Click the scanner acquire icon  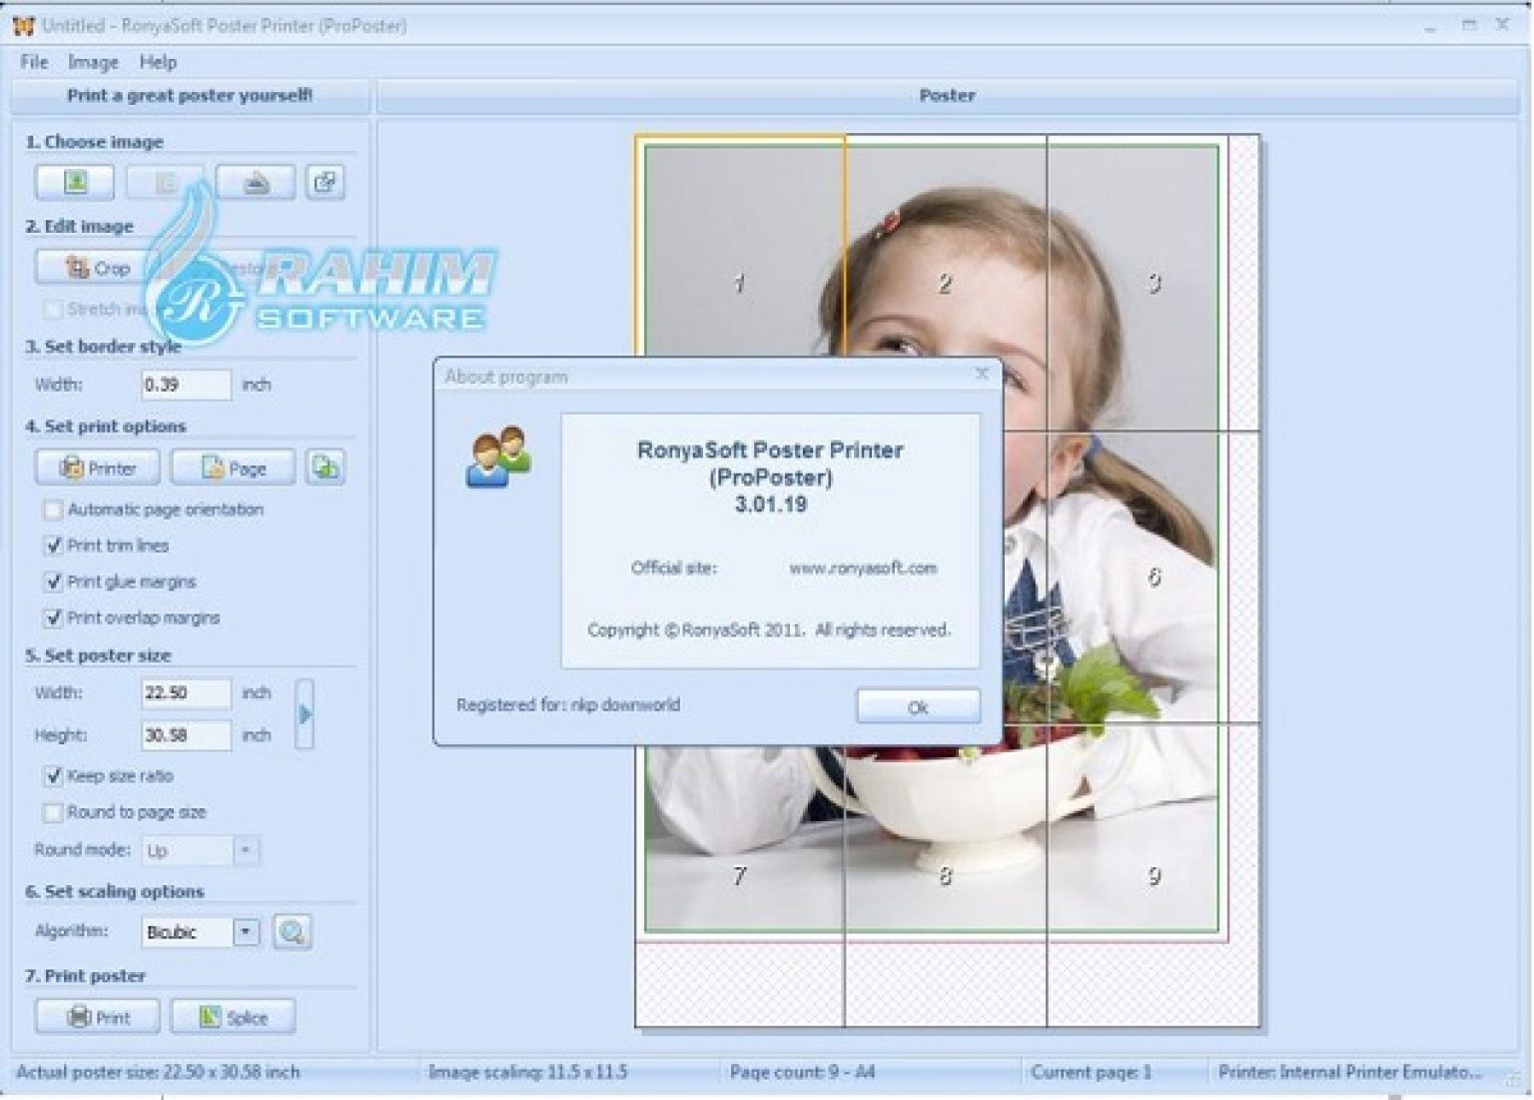click(255, 182)
